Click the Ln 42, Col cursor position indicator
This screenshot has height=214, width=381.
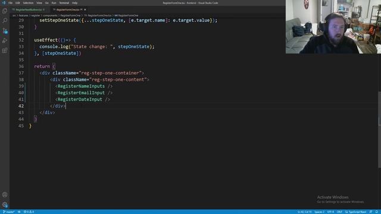[304, 212]
